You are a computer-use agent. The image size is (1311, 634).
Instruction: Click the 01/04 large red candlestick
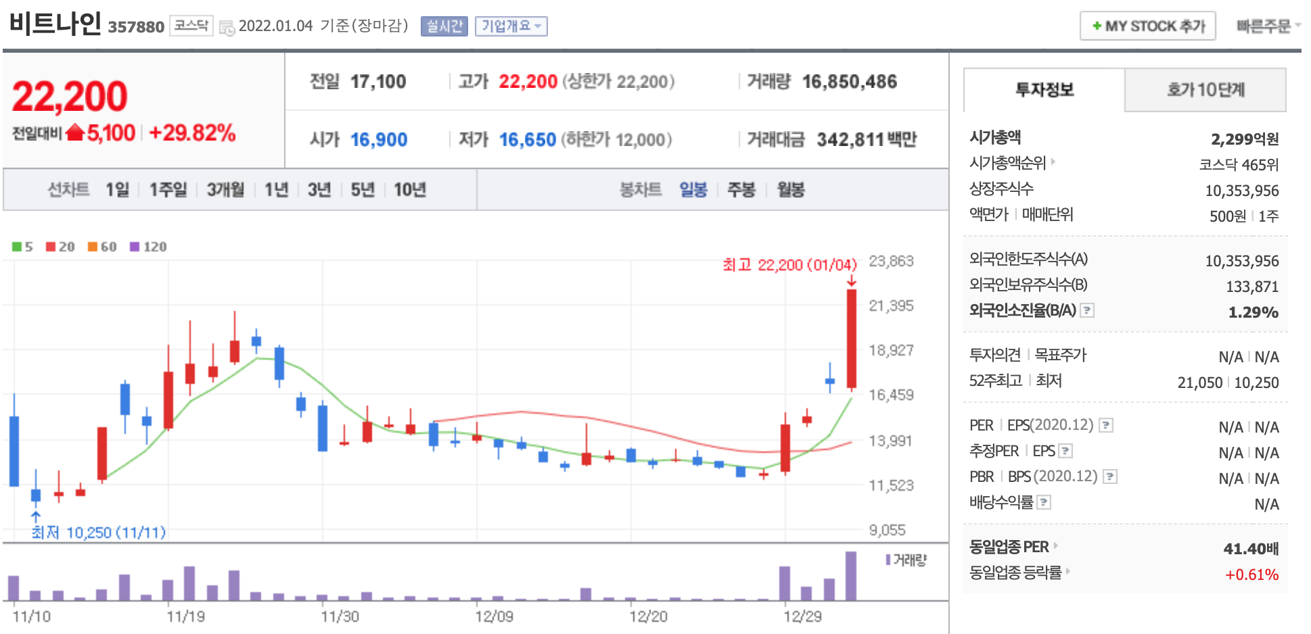852,339
